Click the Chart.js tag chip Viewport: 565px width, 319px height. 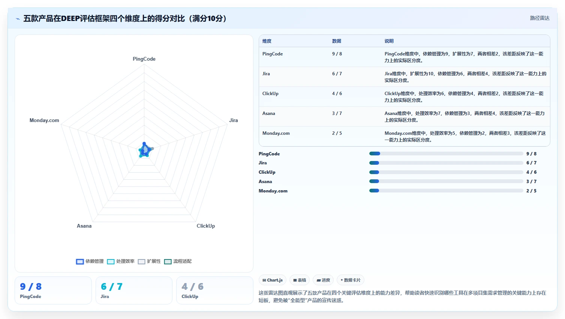pyautogui.click(x=273, y=280)
